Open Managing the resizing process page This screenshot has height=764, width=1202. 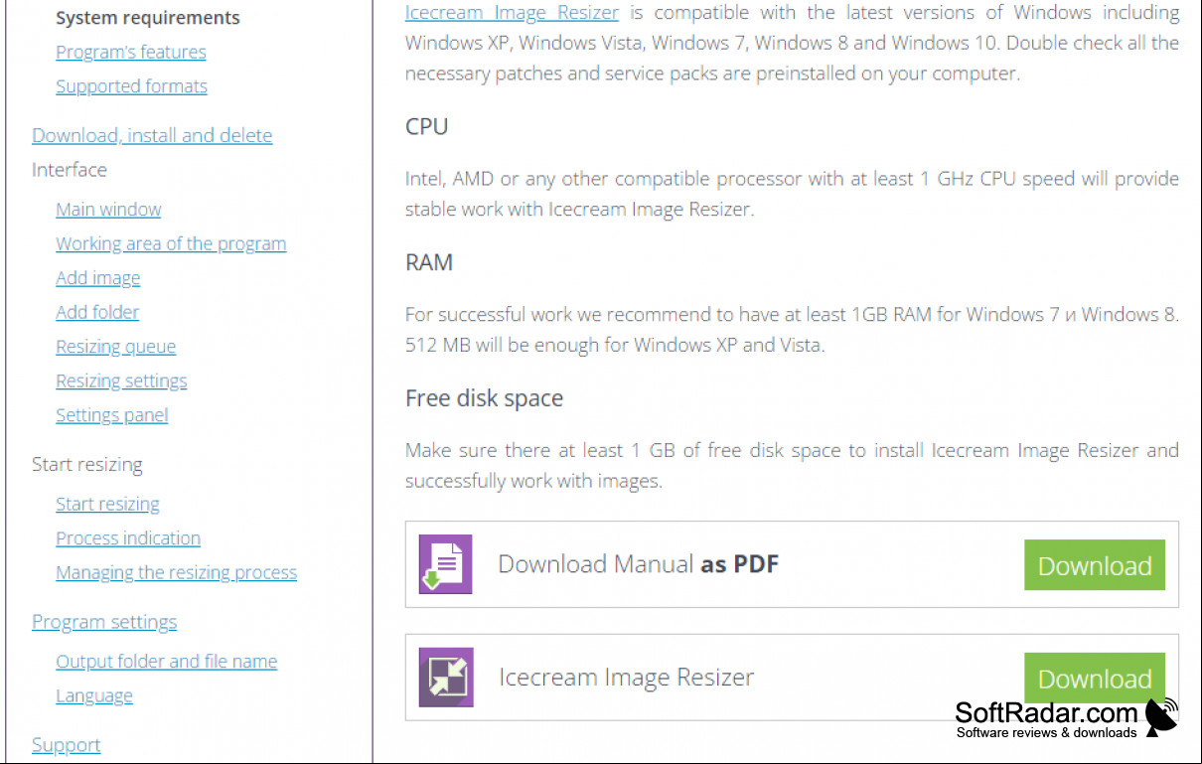tap(176, 572)
